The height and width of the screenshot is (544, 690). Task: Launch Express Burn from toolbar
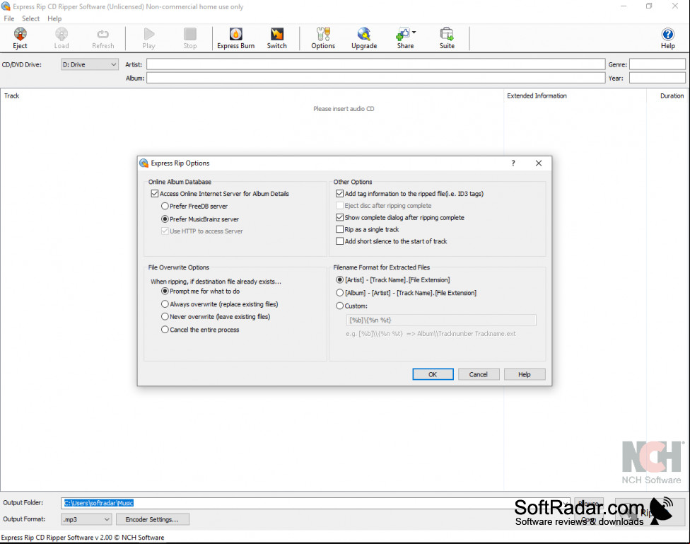pyautogui.click(x=236, y=38)
